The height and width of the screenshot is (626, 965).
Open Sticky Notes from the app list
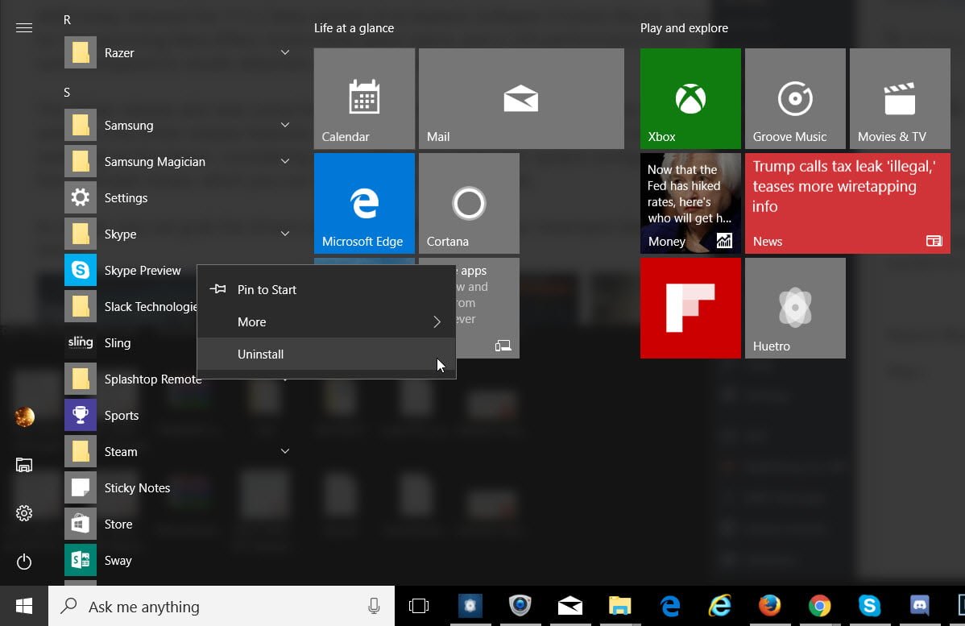179,488
